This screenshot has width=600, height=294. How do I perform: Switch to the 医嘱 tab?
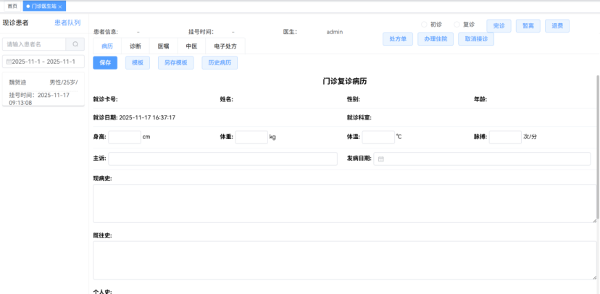tap(164, 46)
